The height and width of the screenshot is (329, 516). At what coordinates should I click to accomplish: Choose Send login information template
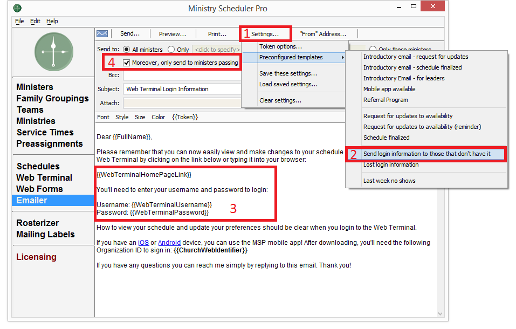426,154
